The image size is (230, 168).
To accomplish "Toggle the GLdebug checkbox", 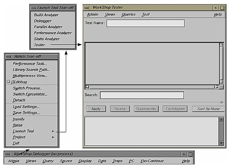I will pos(9,81).
